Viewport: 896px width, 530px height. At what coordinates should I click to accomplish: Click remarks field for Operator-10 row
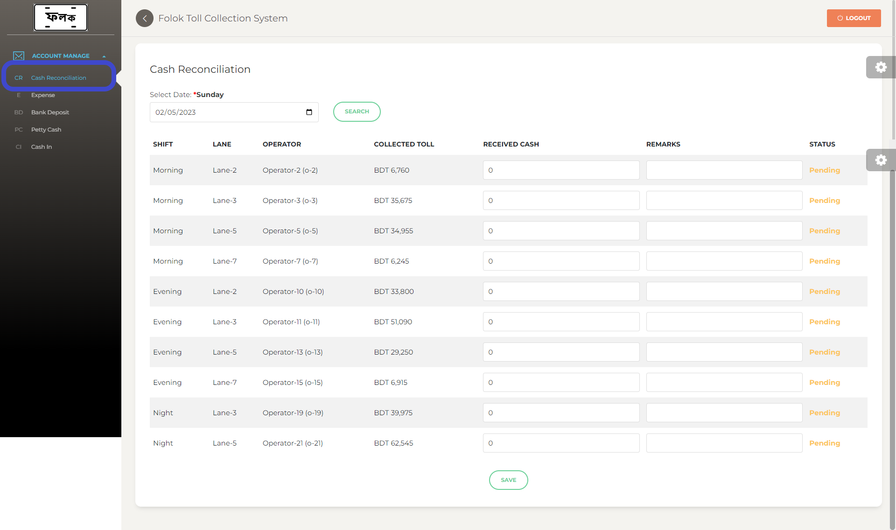(724, 292)
